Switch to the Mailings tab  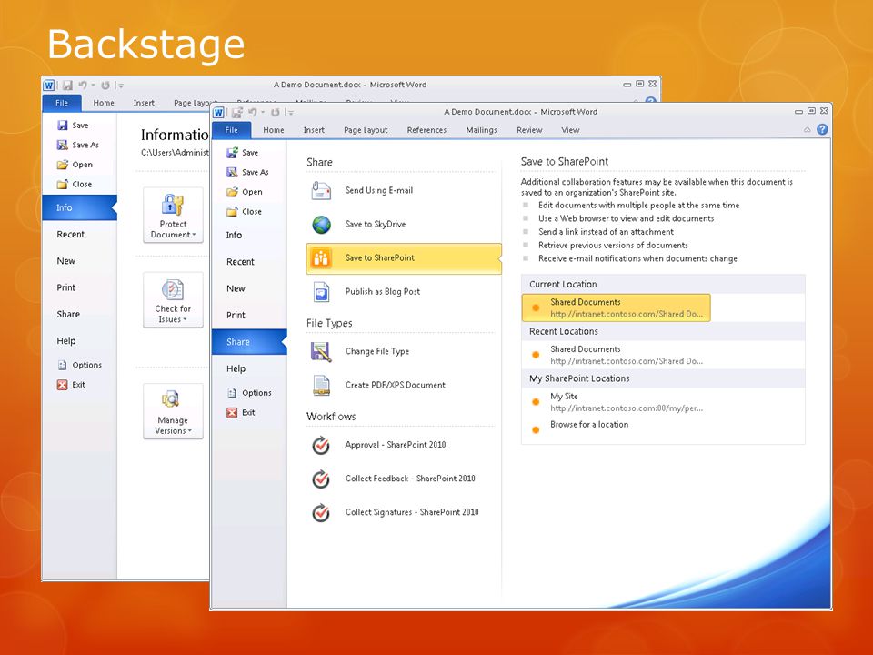click(482, 130)
